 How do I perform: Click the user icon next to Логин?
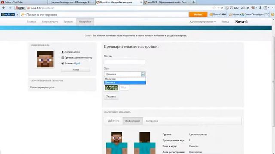[63, 52]
